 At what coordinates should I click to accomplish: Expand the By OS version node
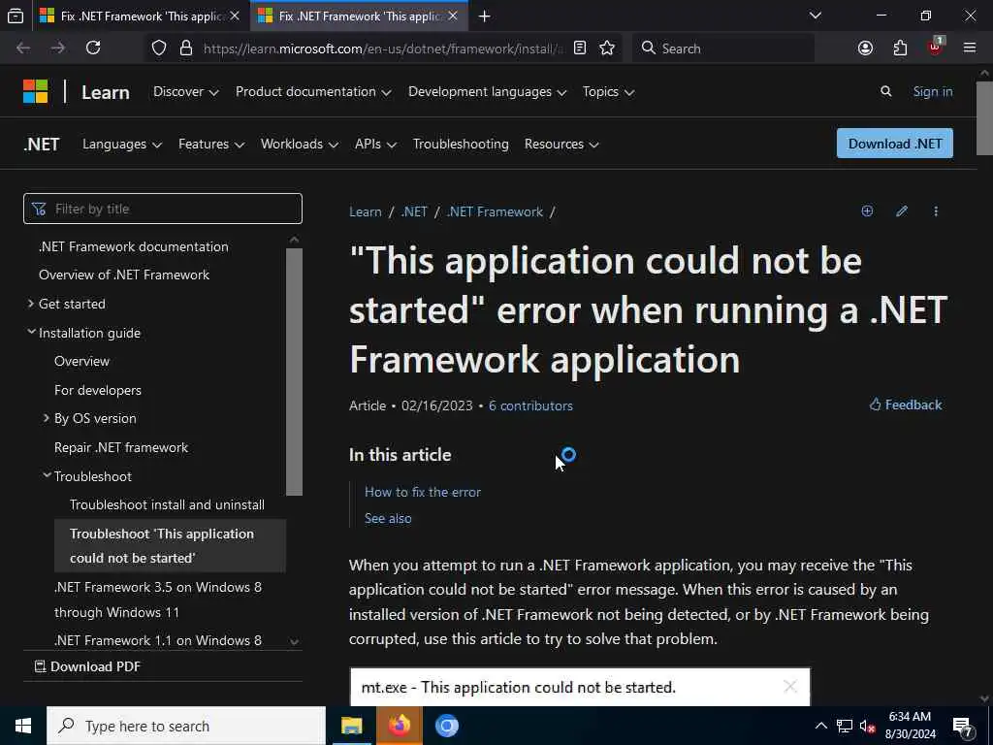click(x=46, y=418)
